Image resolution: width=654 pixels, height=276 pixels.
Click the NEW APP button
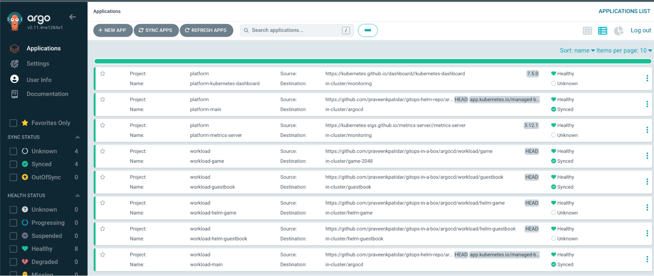click(113, 30)
